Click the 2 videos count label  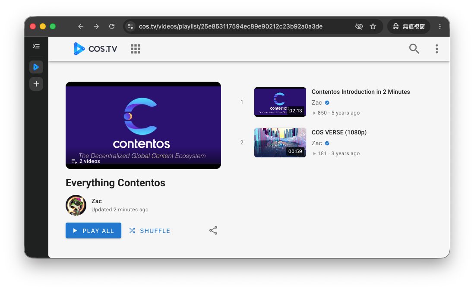[x=86, y=161]
